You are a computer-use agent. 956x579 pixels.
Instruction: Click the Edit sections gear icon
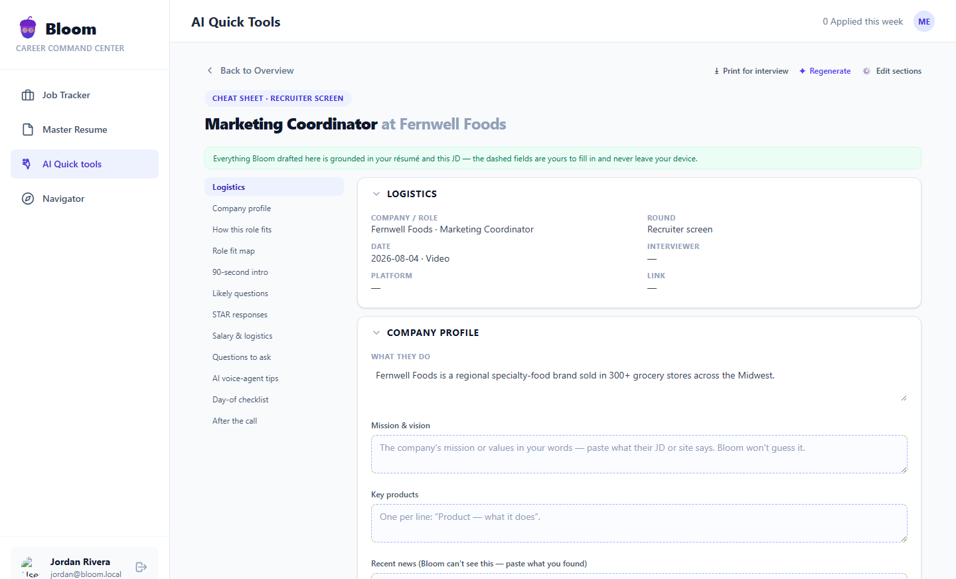pos(866,71)
